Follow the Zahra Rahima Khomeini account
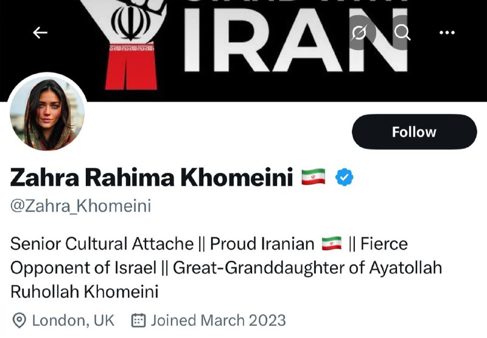The height and width of the screenshot is (338, 487). pyautogui.click(x=414, y=132)
